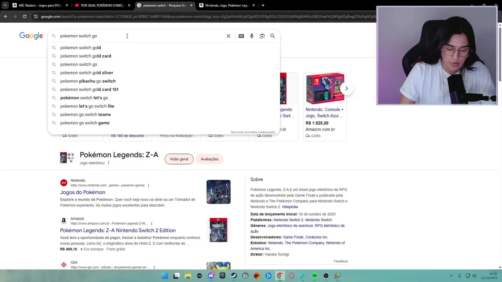Choose suggestion 'pokemon switch gold silver'
This screenshot has height=282, width=502.
(164, 73)
